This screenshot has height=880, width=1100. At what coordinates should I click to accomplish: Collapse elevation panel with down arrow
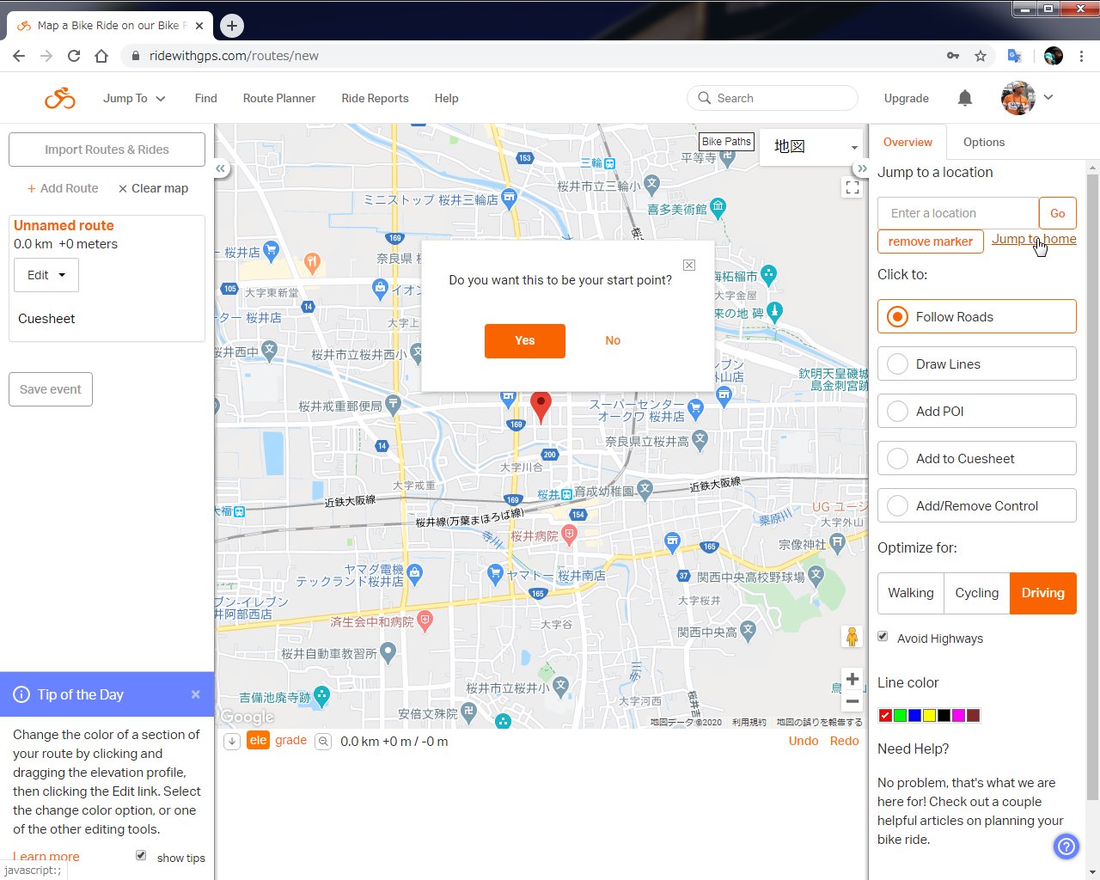[x=232, y=742]
